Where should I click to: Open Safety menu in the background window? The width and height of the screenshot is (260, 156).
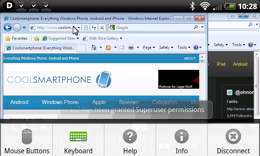click(221, 45)
